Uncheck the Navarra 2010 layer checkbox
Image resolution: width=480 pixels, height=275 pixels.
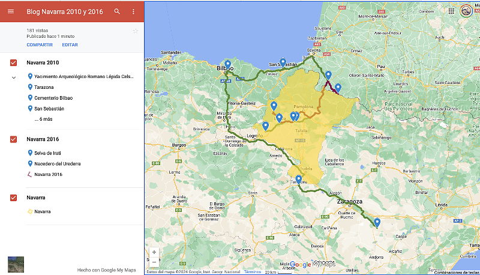(13, 63)
